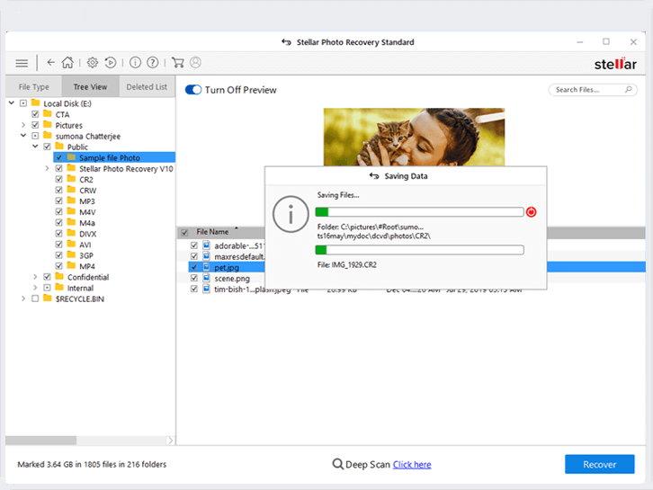This screenshot has width=653, height=490.
Task: Click the tree pane horizontal scrollbar thumb
Action: click(x=40, y=440)
